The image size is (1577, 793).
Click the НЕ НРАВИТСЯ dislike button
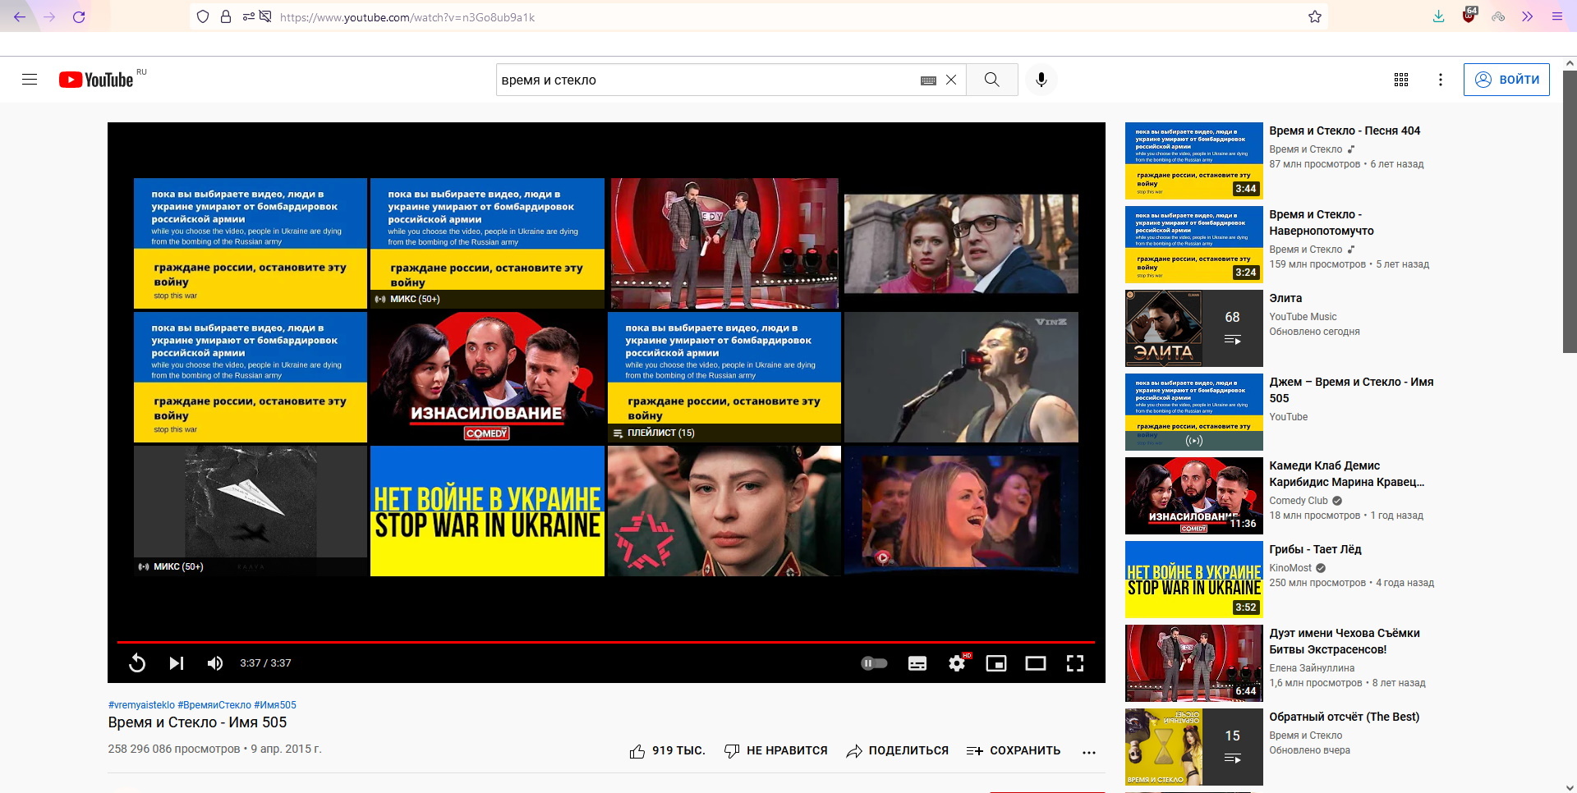tap(776, 751)
